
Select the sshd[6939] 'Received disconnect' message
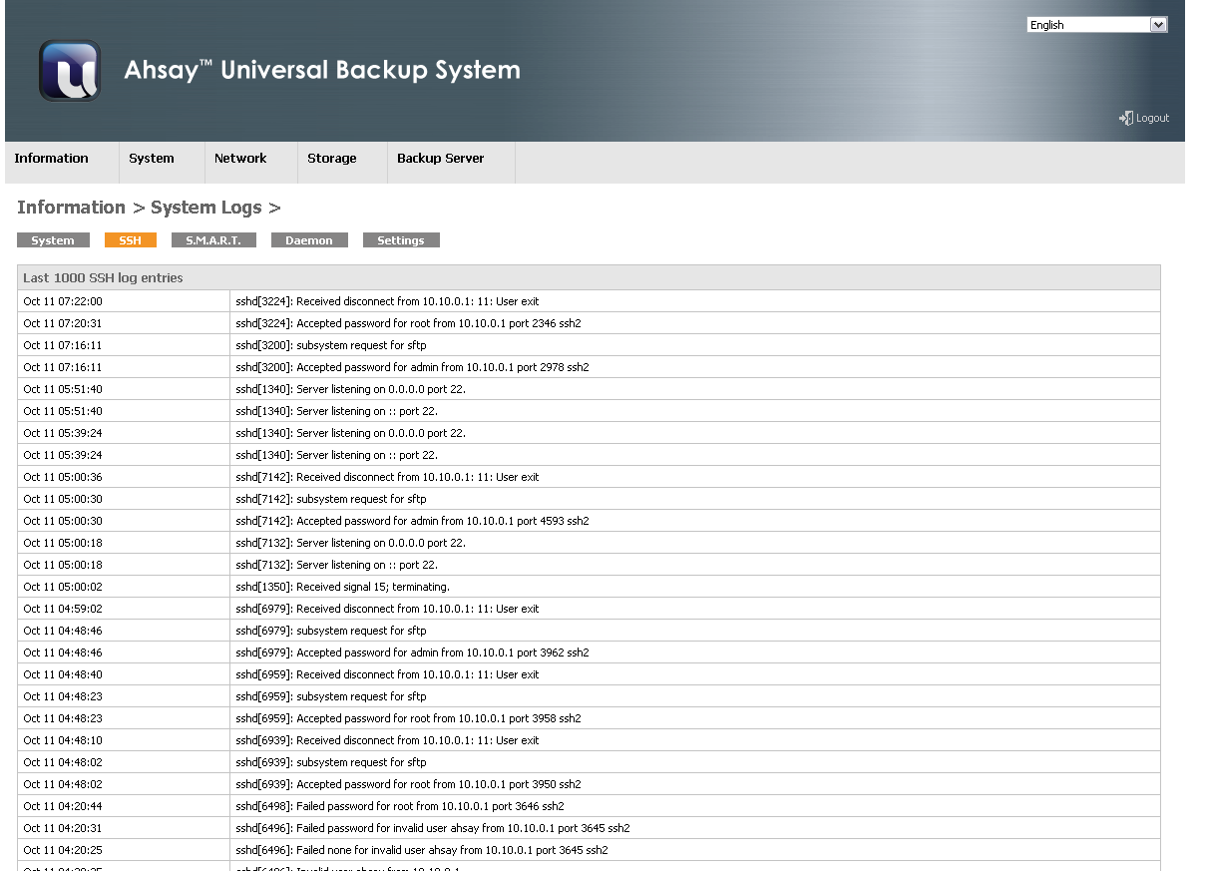[x=387, y=740]
